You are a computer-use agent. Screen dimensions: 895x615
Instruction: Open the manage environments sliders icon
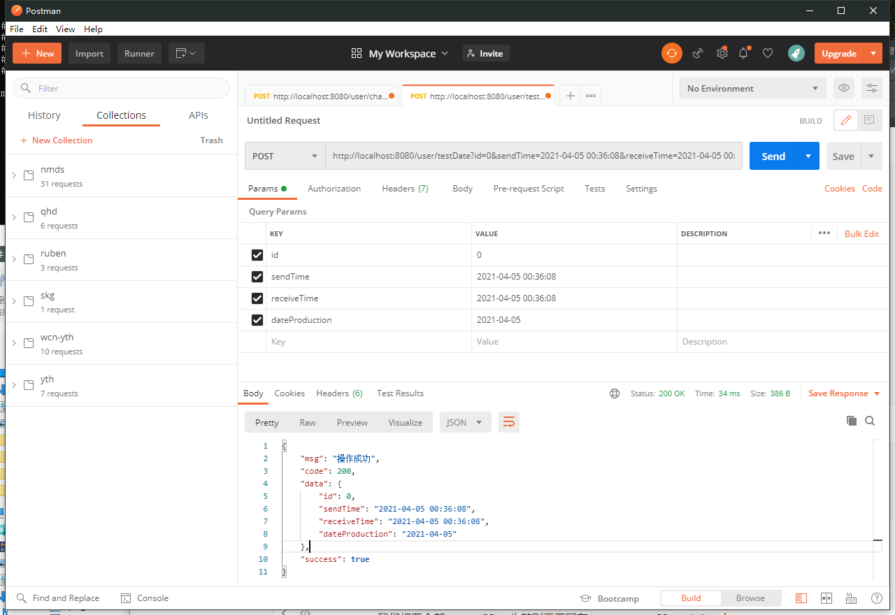(x=872, y=88)
